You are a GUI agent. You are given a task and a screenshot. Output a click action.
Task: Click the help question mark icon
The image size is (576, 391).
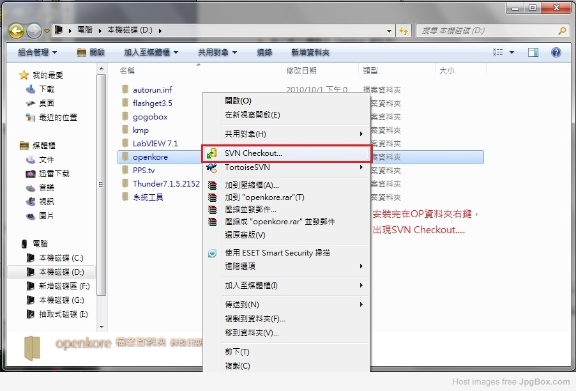pyautogui.click(x=556, y=52)
